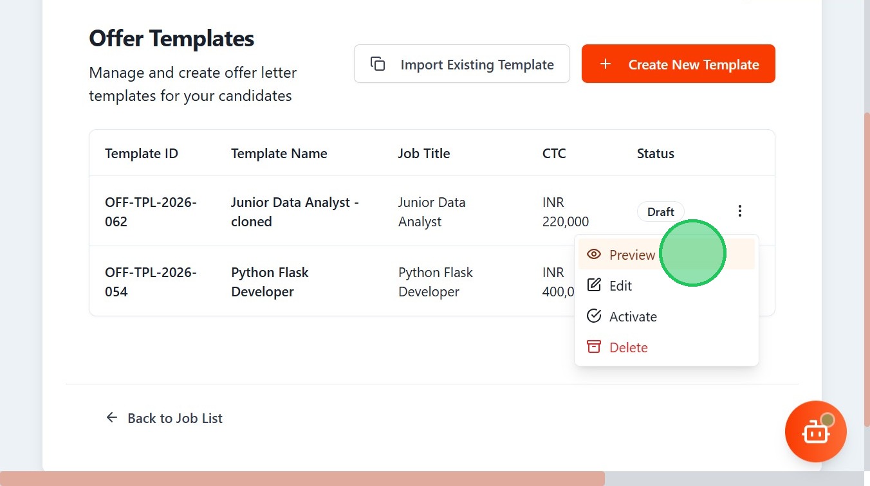This screenshot has height=486, width=870.
Task: Click the red archive icon beside Delete
Action: coord(594,347)
